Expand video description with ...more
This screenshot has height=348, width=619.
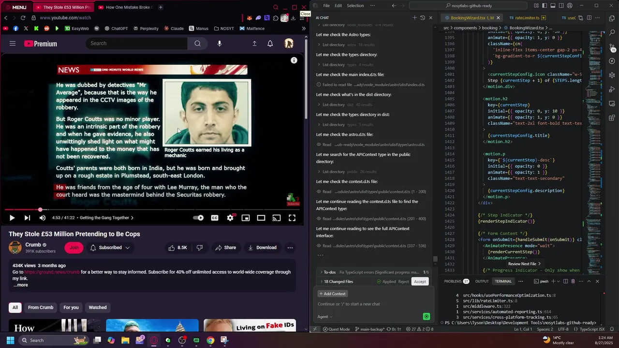pos(20,285)
